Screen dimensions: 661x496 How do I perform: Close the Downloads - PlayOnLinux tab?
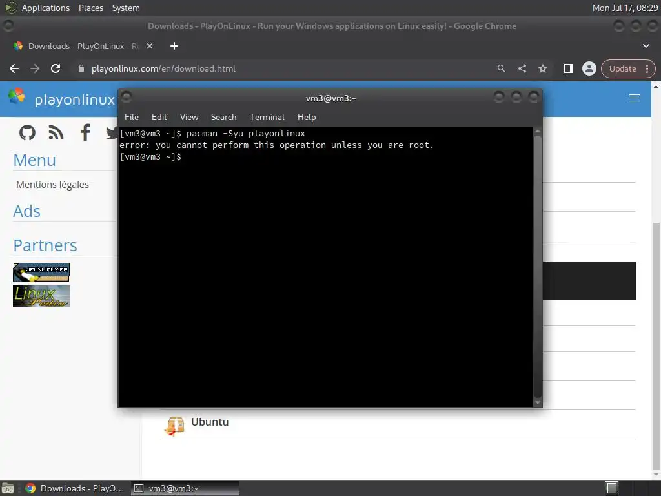point(150,46)
